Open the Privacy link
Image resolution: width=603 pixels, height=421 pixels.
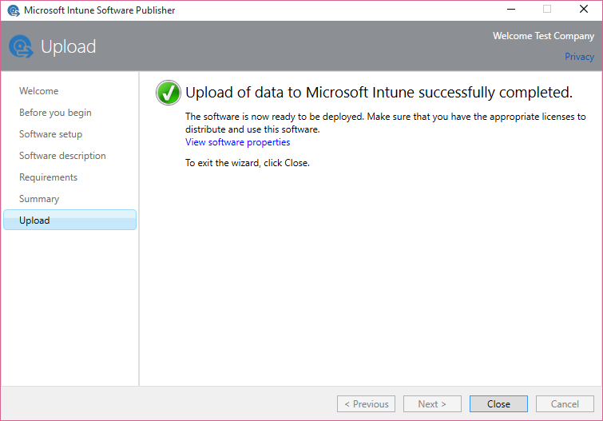pyautogui.click(x=579, y=57)
